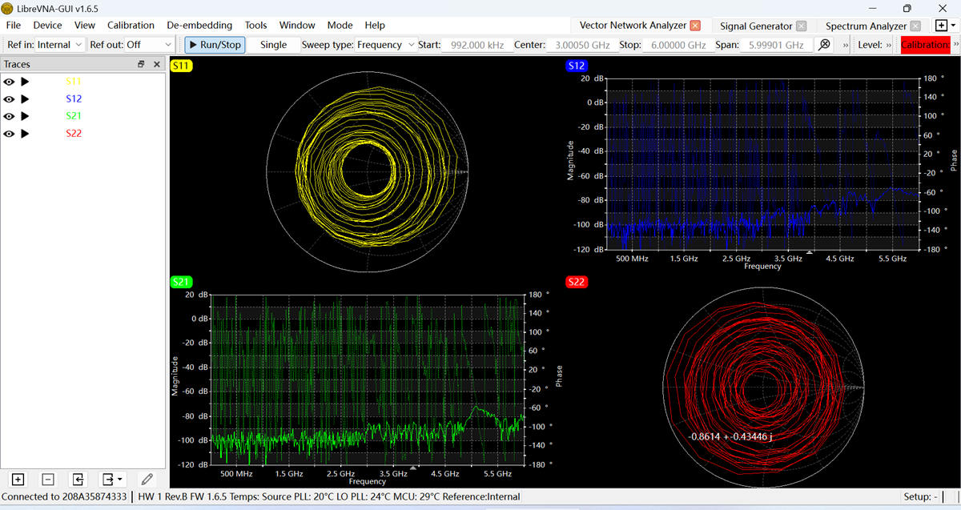Image resolution: width=961 pixels, height=510 pixels.
Task: Open the add mode plus dropdown
Action: pyautogui.click(x=946, y=26)
